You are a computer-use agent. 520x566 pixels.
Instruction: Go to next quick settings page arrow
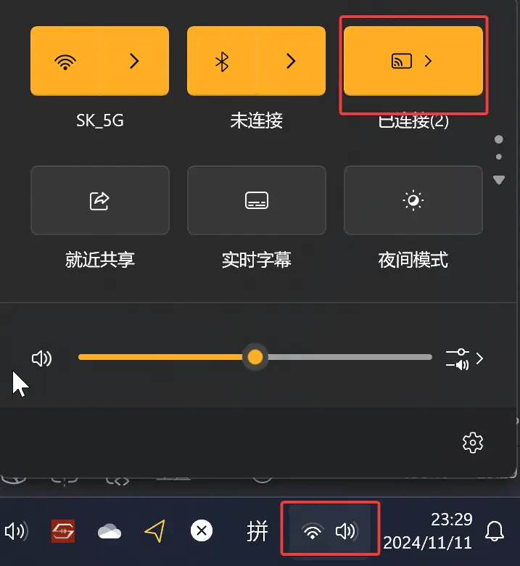[x=499, y=179]
